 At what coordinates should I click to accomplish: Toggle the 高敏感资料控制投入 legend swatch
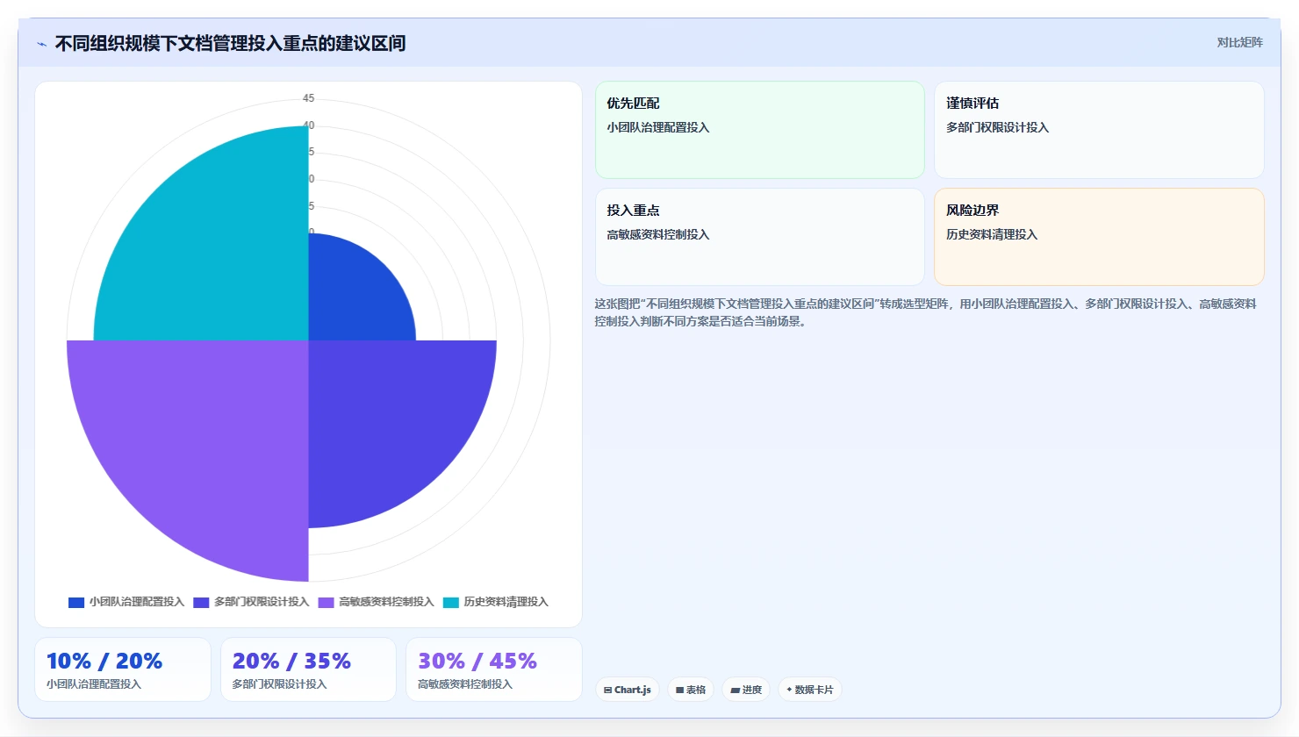tap(326, 602)
